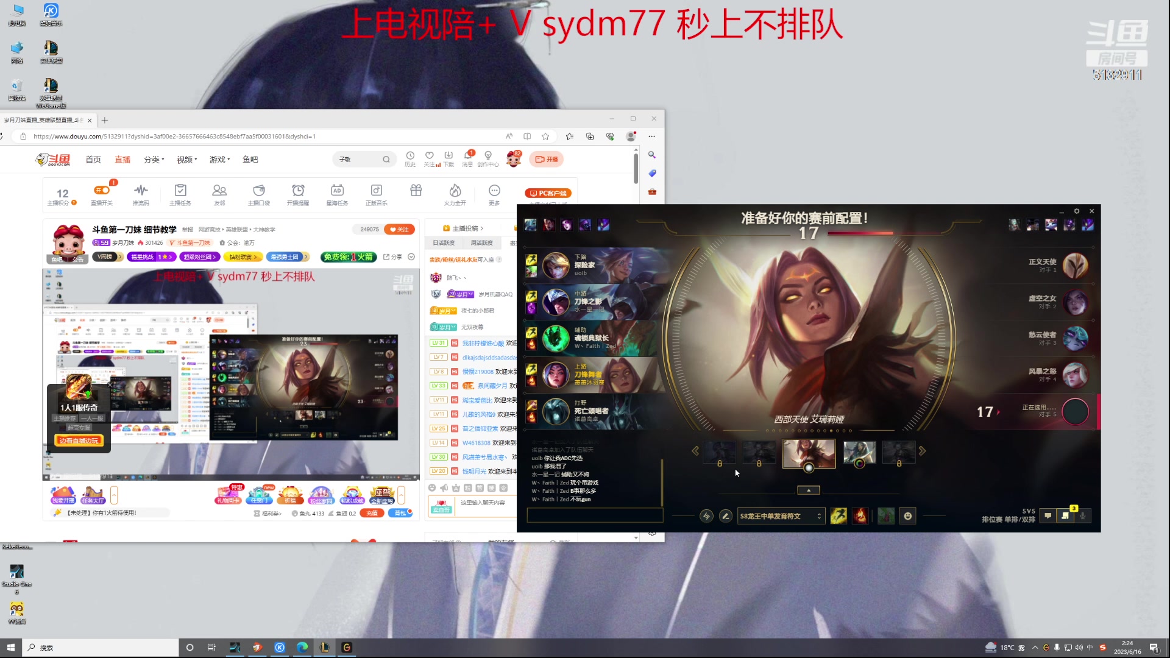Viewport: 1170px width, 658px height.
Task: Open the emote picker smiley button
Action: pos(907,516)
